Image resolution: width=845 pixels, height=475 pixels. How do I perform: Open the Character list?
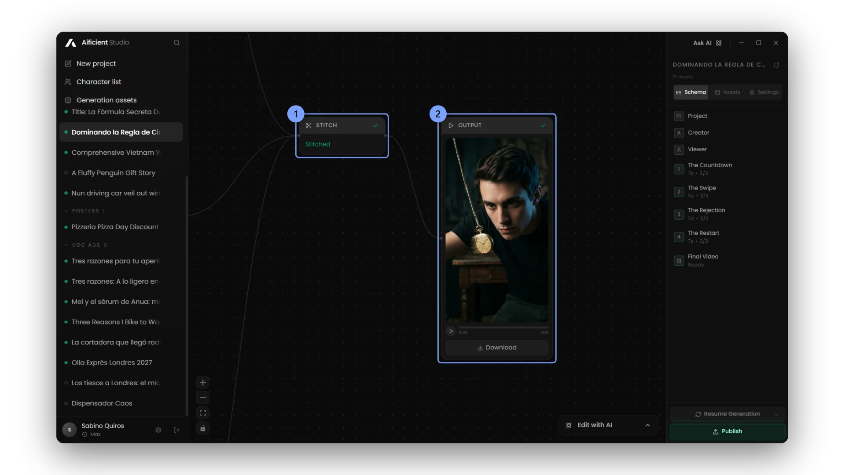point(99,82)
